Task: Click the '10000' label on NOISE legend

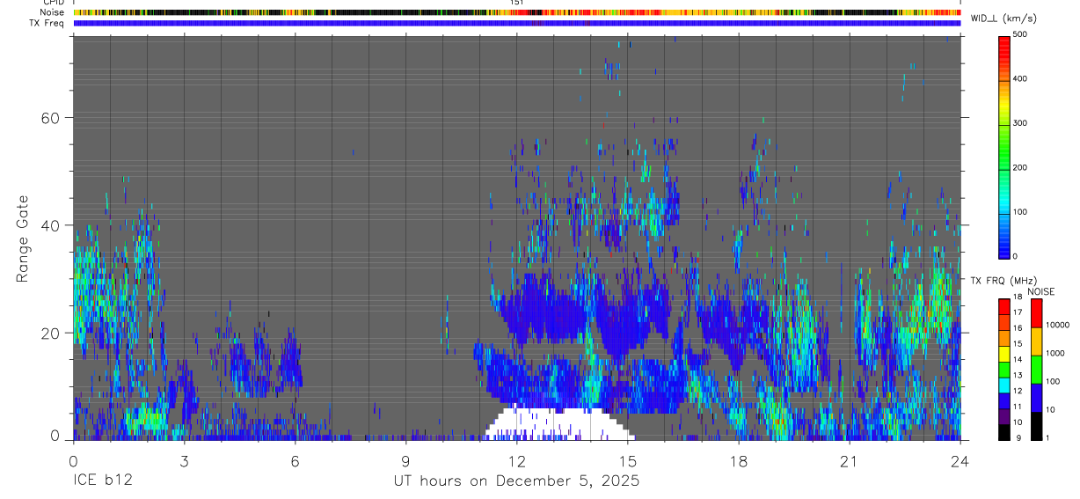Action: point(1057,325)
